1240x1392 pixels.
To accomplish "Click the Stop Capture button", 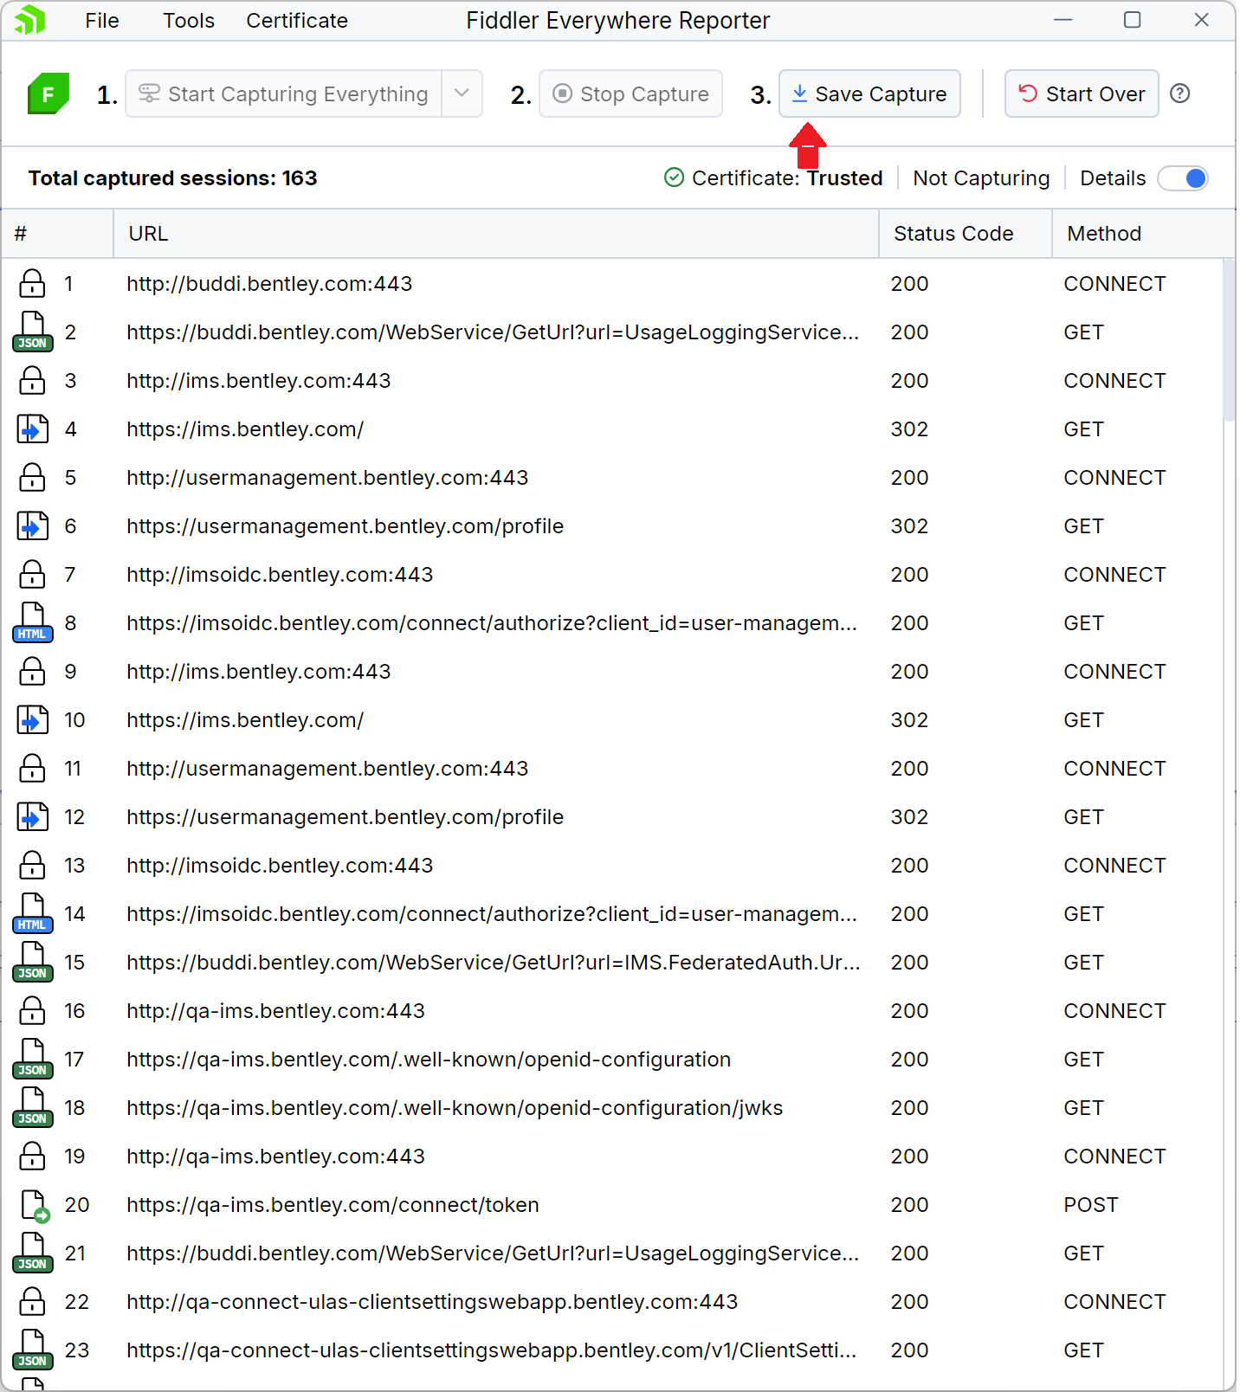I will coord(630,93).
